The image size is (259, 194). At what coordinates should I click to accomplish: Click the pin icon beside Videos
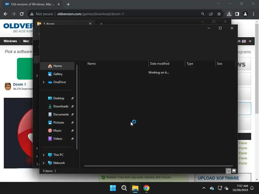[72, 139]
